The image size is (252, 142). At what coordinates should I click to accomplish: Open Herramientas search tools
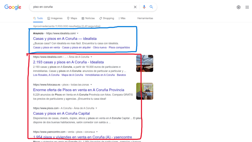click(145, 18)
